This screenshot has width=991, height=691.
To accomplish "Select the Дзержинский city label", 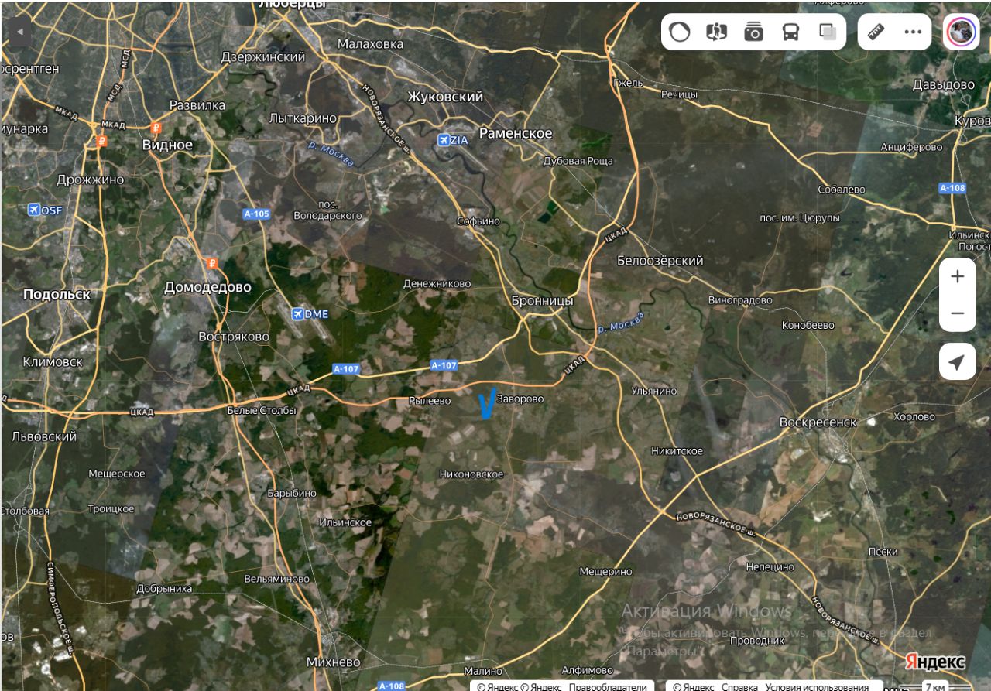I will (x=263, y=56).
